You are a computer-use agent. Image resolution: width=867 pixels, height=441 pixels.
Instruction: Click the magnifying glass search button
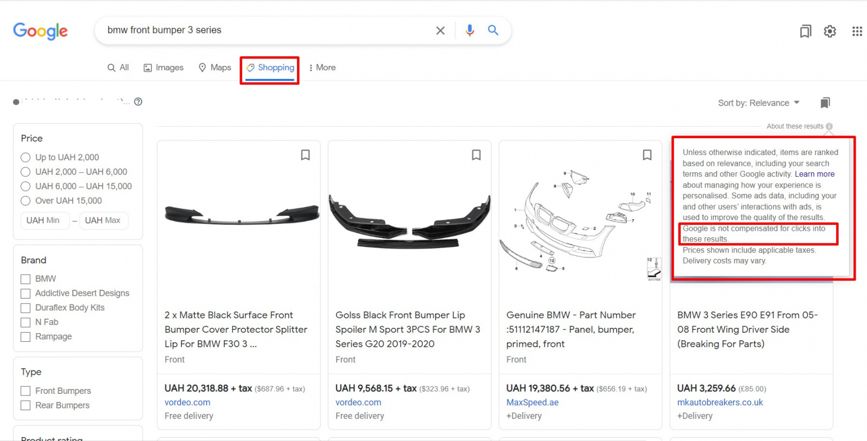pyautogui.click(x=493, y=30)
